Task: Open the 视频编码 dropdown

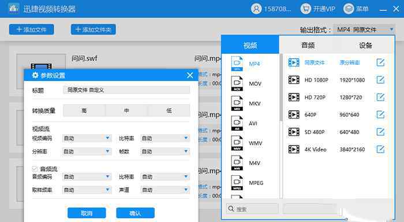Action: (87, 138)
